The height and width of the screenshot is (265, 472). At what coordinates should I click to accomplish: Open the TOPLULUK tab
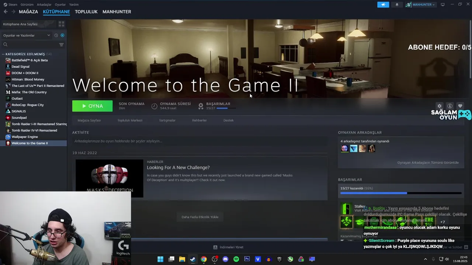86,12
